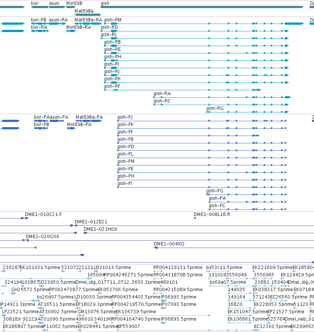Select the Mat89Ba gene feature
314x332 pixels.
(x=87, y=15)
